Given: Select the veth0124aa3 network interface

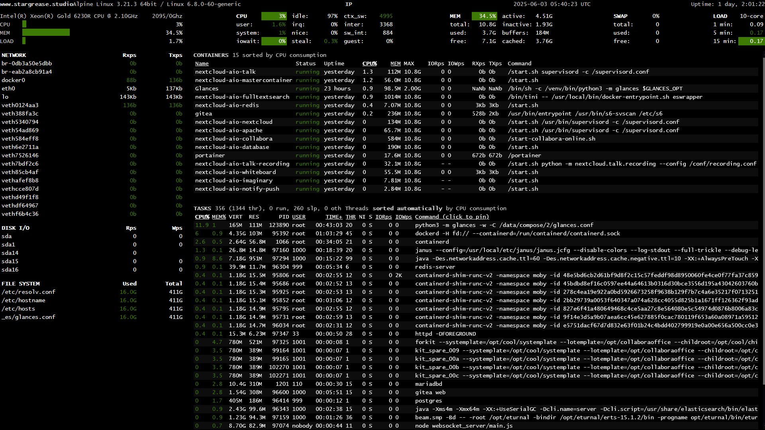Looking at the screenshot, I should (x=20, y=106).
